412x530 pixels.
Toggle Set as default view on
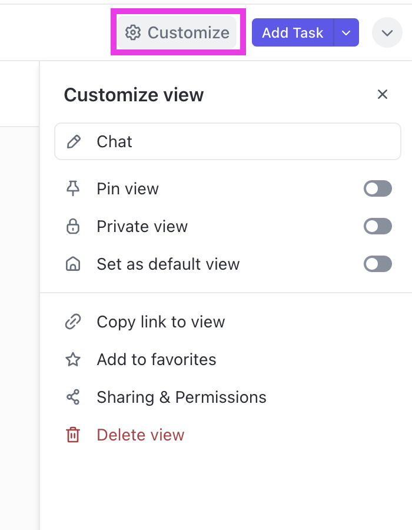click(377, 264)
